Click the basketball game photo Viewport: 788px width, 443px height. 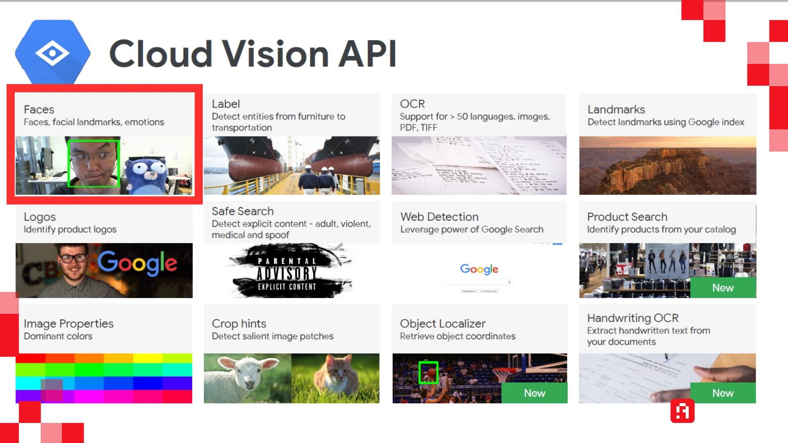[480, 378]
